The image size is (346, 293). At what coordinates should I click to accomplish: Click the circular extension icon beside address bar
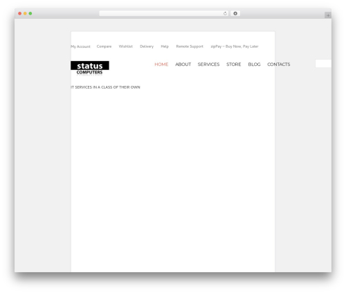(x=235, y=14)
